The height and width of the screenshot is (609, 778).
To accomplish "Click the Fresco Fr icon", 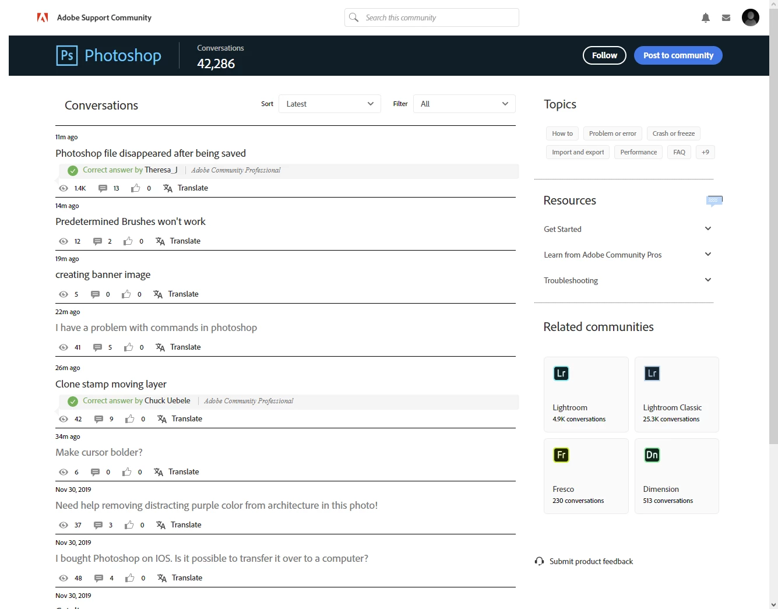I will (x=561, y=455).
